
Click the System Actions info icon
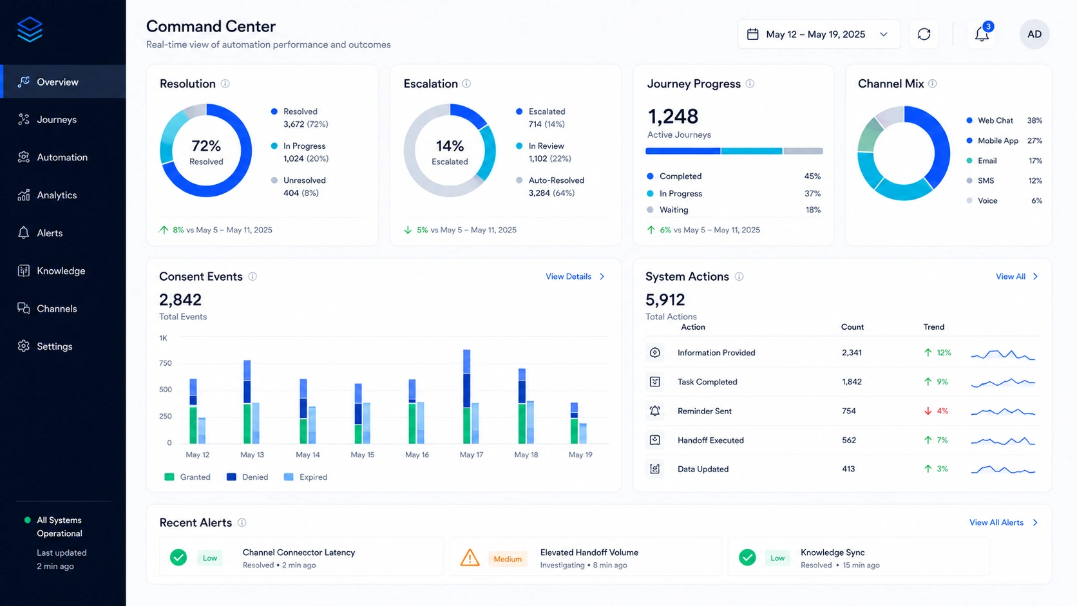point(739,276)
